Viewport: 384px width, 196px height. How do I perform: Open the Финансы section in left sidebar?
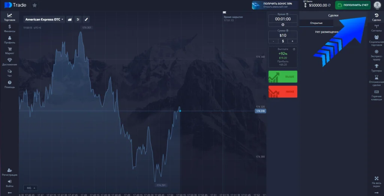point(9,28)
